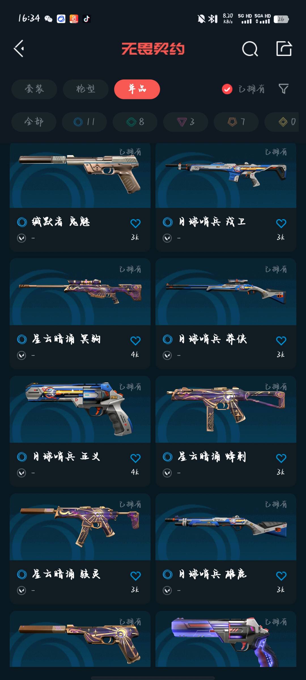The height and width of the screenshot is (680, 306).
Task: Favorite the 缄默者 鬼魅 skin heart
Action: 135,223
